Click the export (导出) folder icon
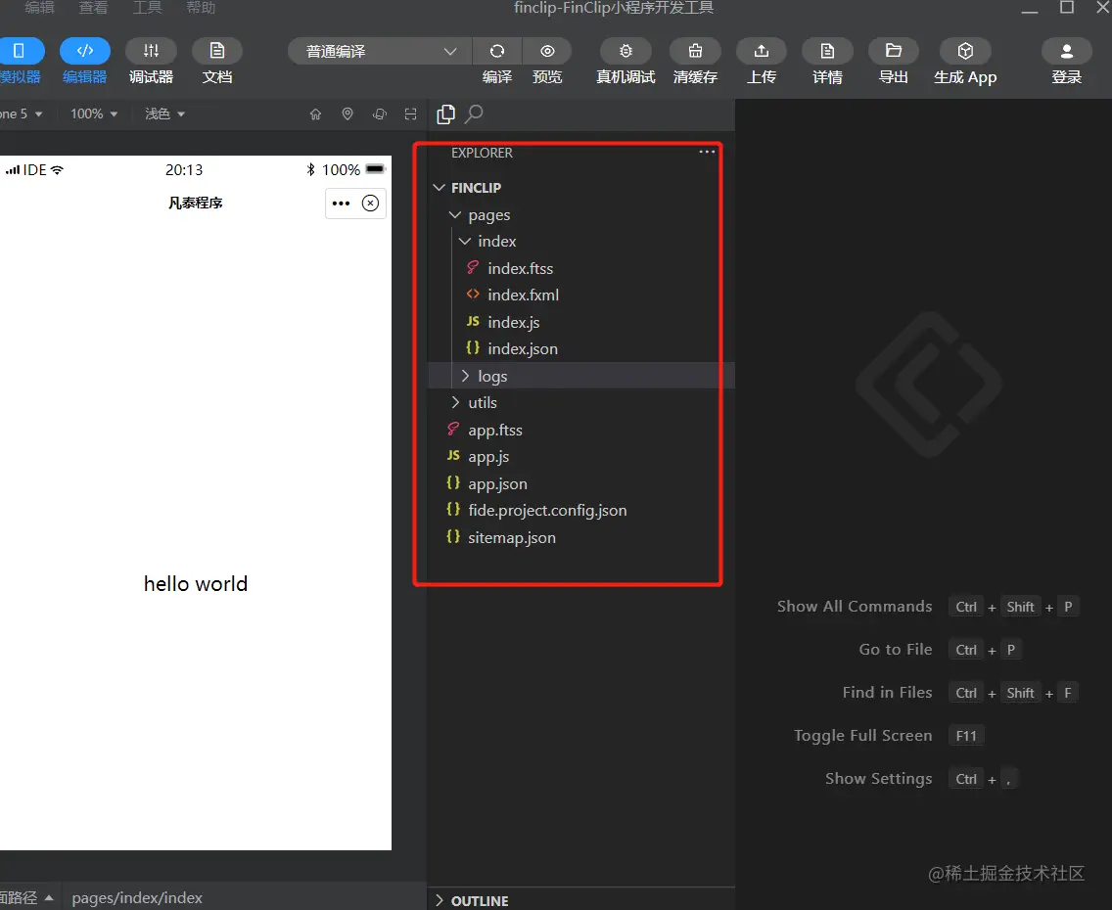The image size is (1112, 910). click(894, 51)
